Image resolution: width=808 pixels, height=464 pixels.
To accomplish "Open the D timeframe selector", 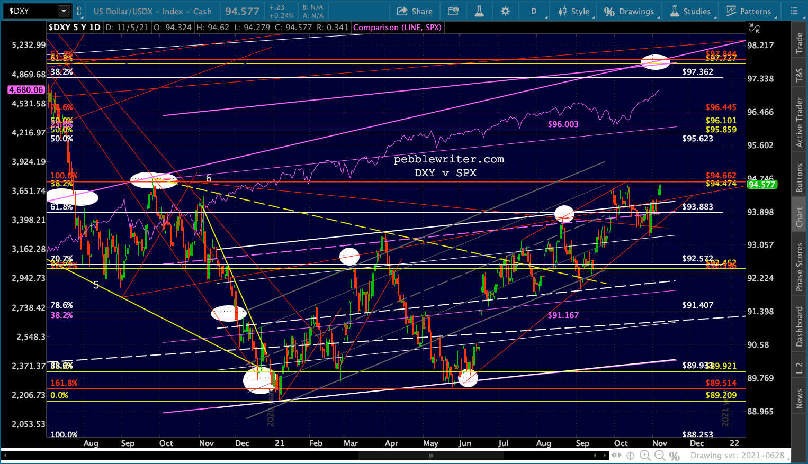I will click(x=534, y=11).
